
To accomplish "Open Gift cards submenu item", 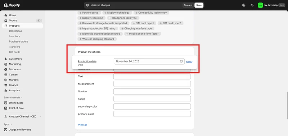I will point(14,52).
